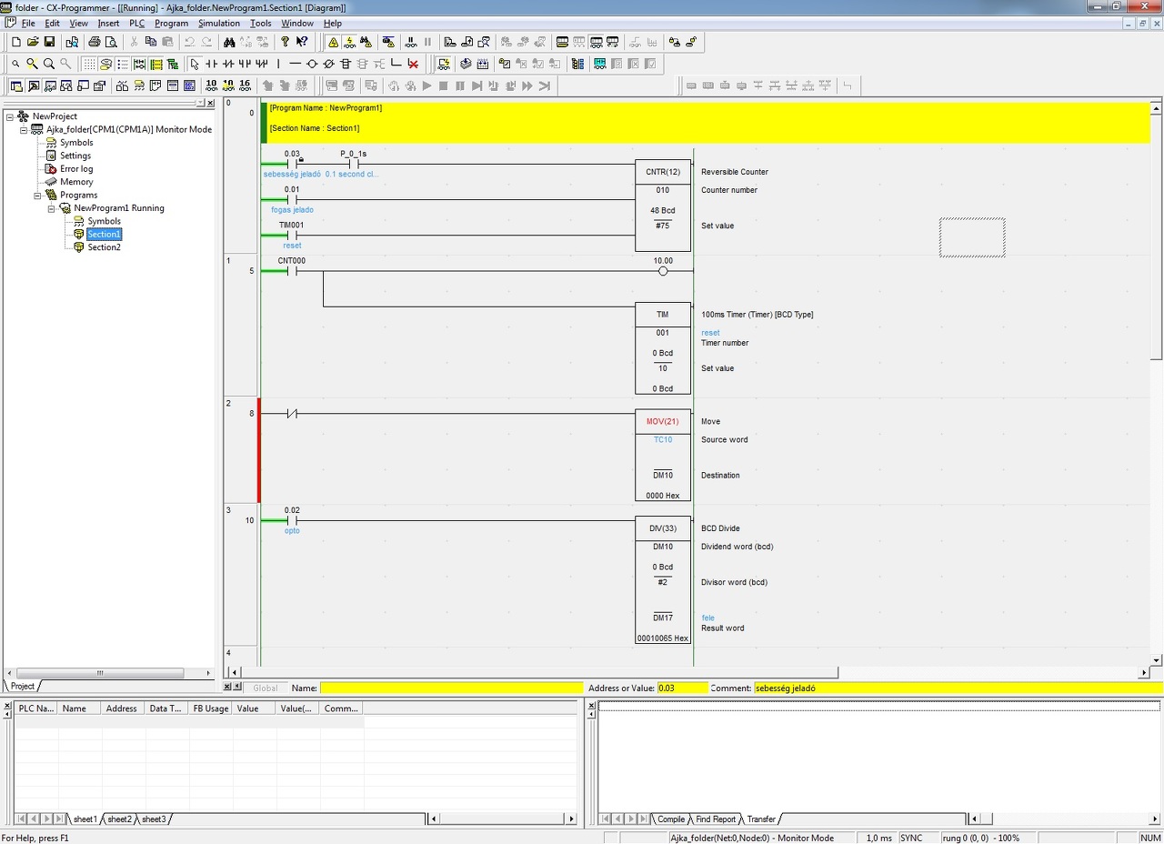The width and height of the screenshot is (1164, 844).
Task: Click the Data Type column header
Action: 166,708
